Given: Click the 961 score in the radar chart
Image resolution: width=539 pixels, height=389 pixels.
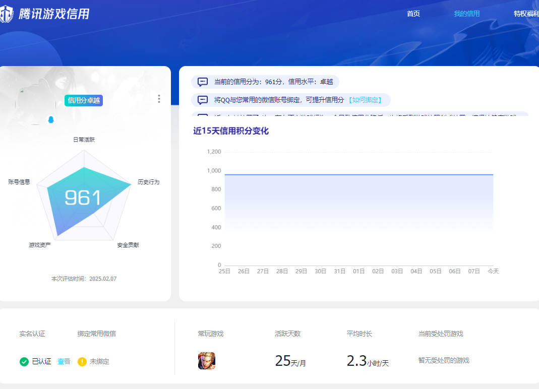Looking at the screenshot, I should tap(83, 198).
